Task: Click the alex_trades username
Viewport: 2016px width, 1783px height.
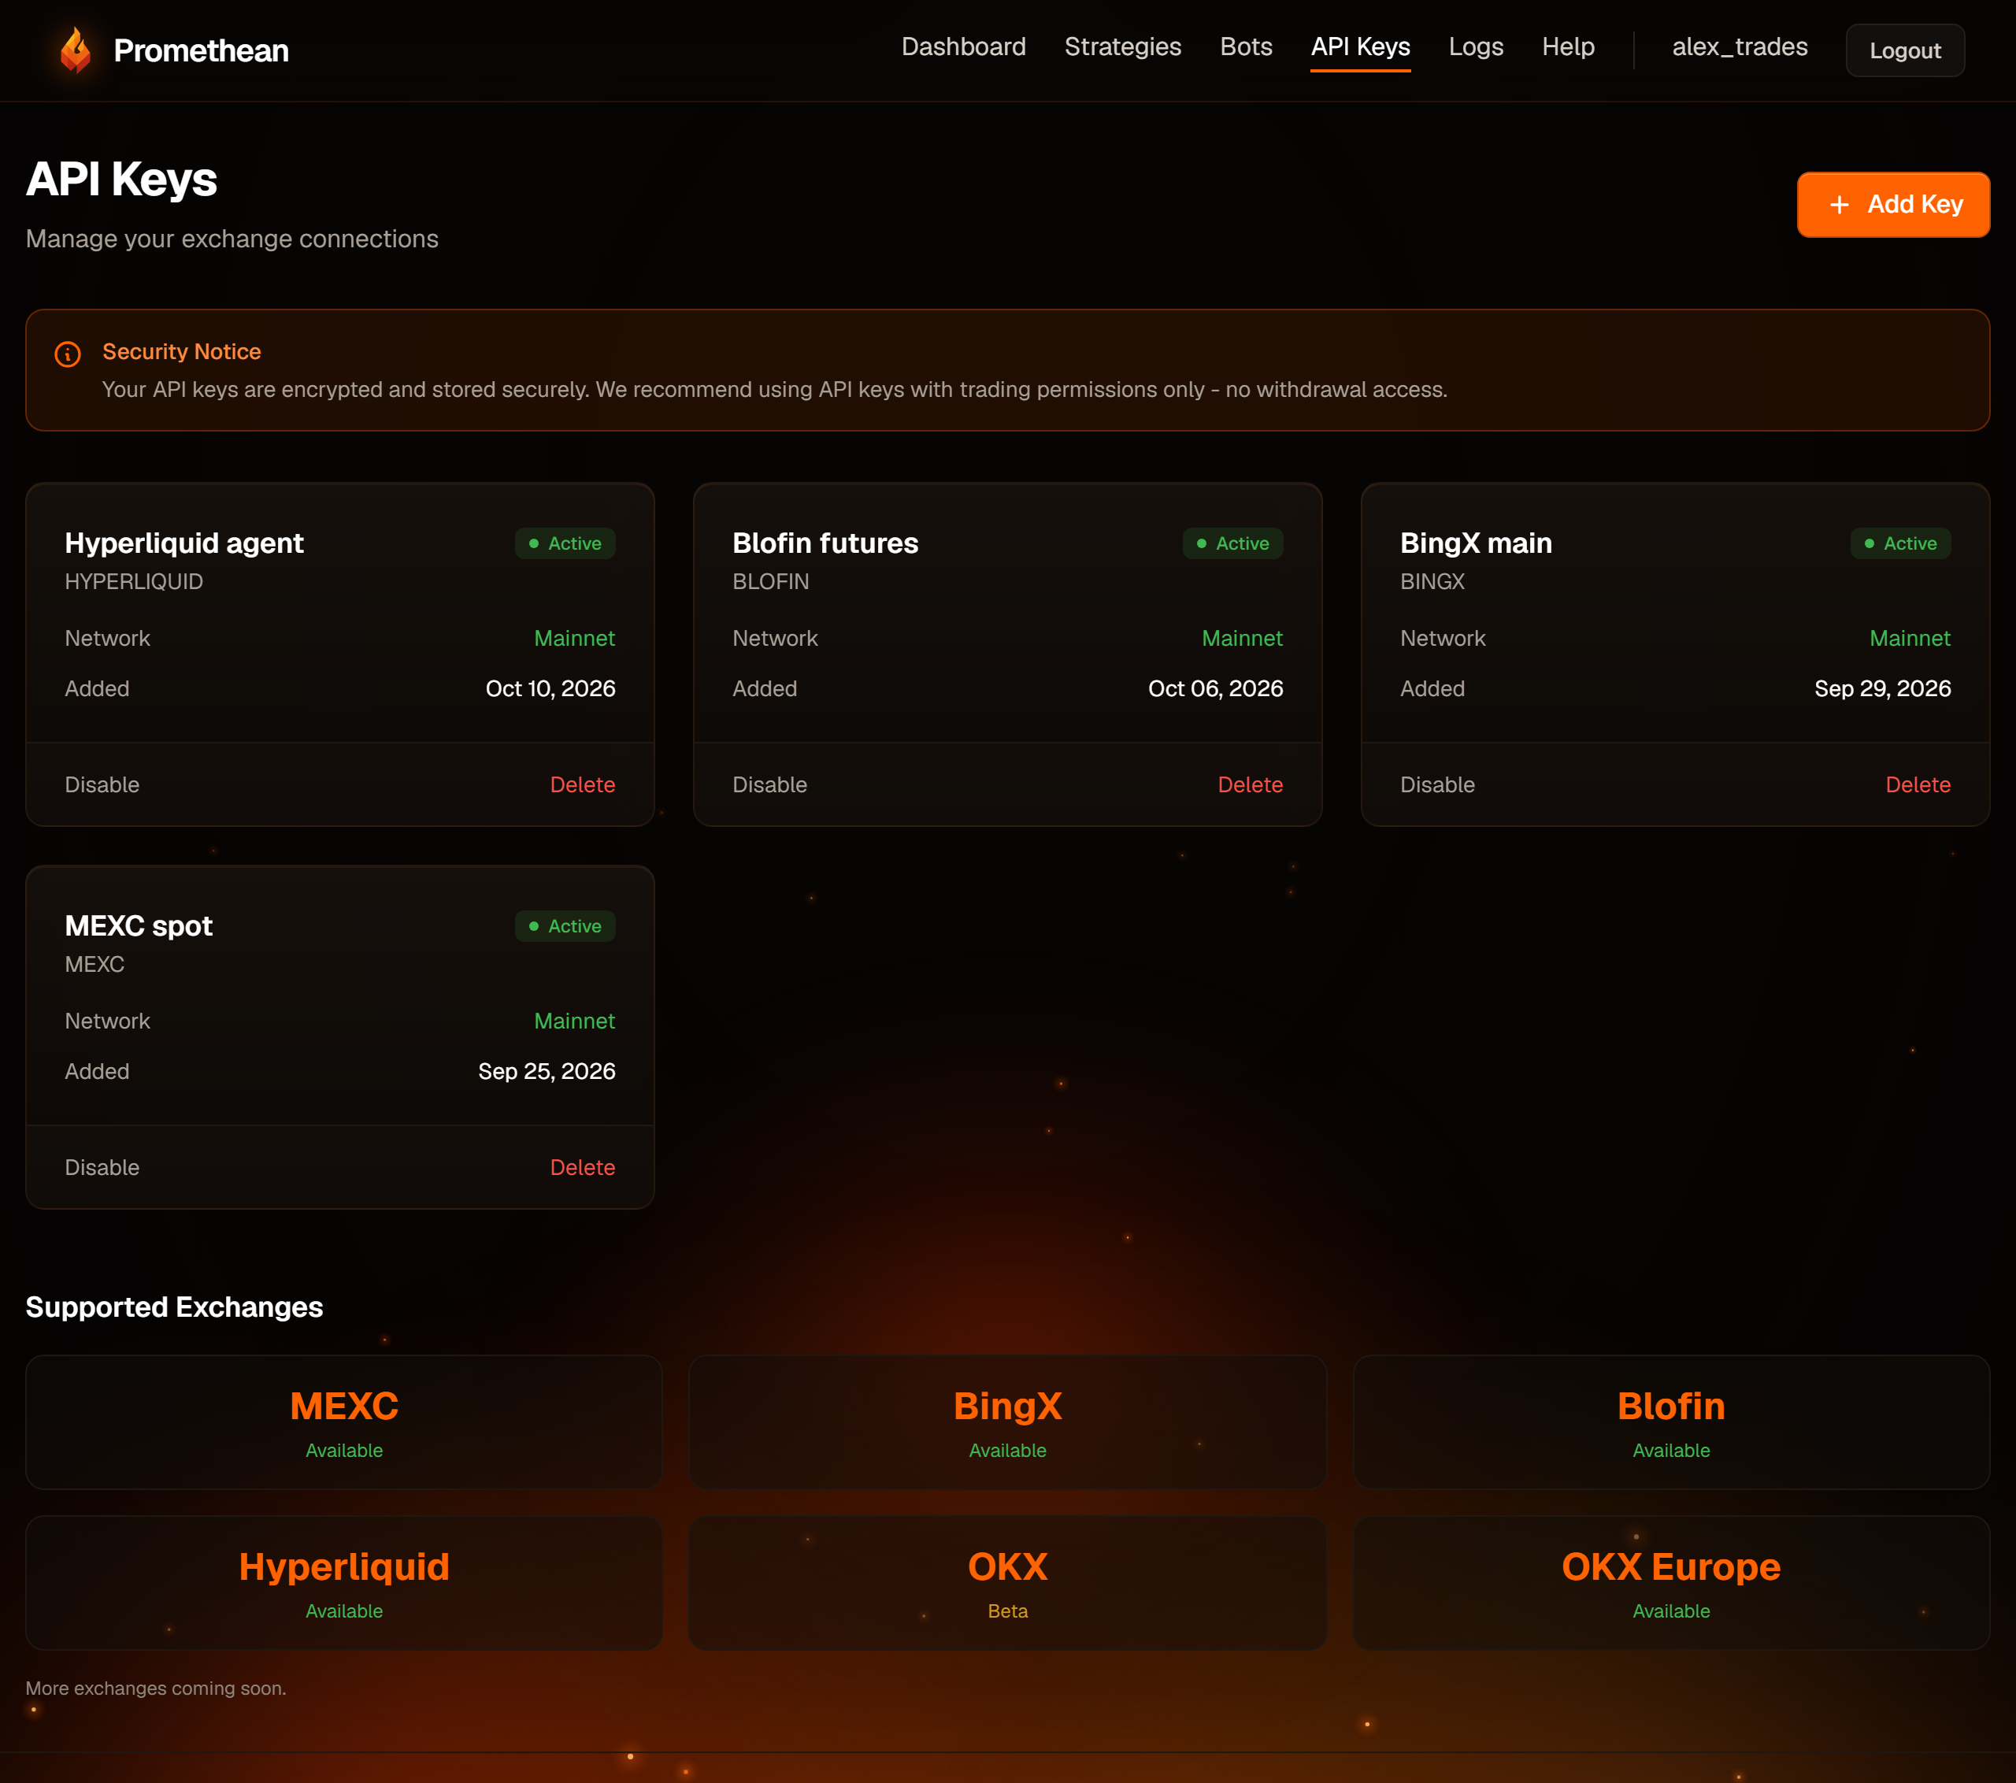Action: [1740, 47]
